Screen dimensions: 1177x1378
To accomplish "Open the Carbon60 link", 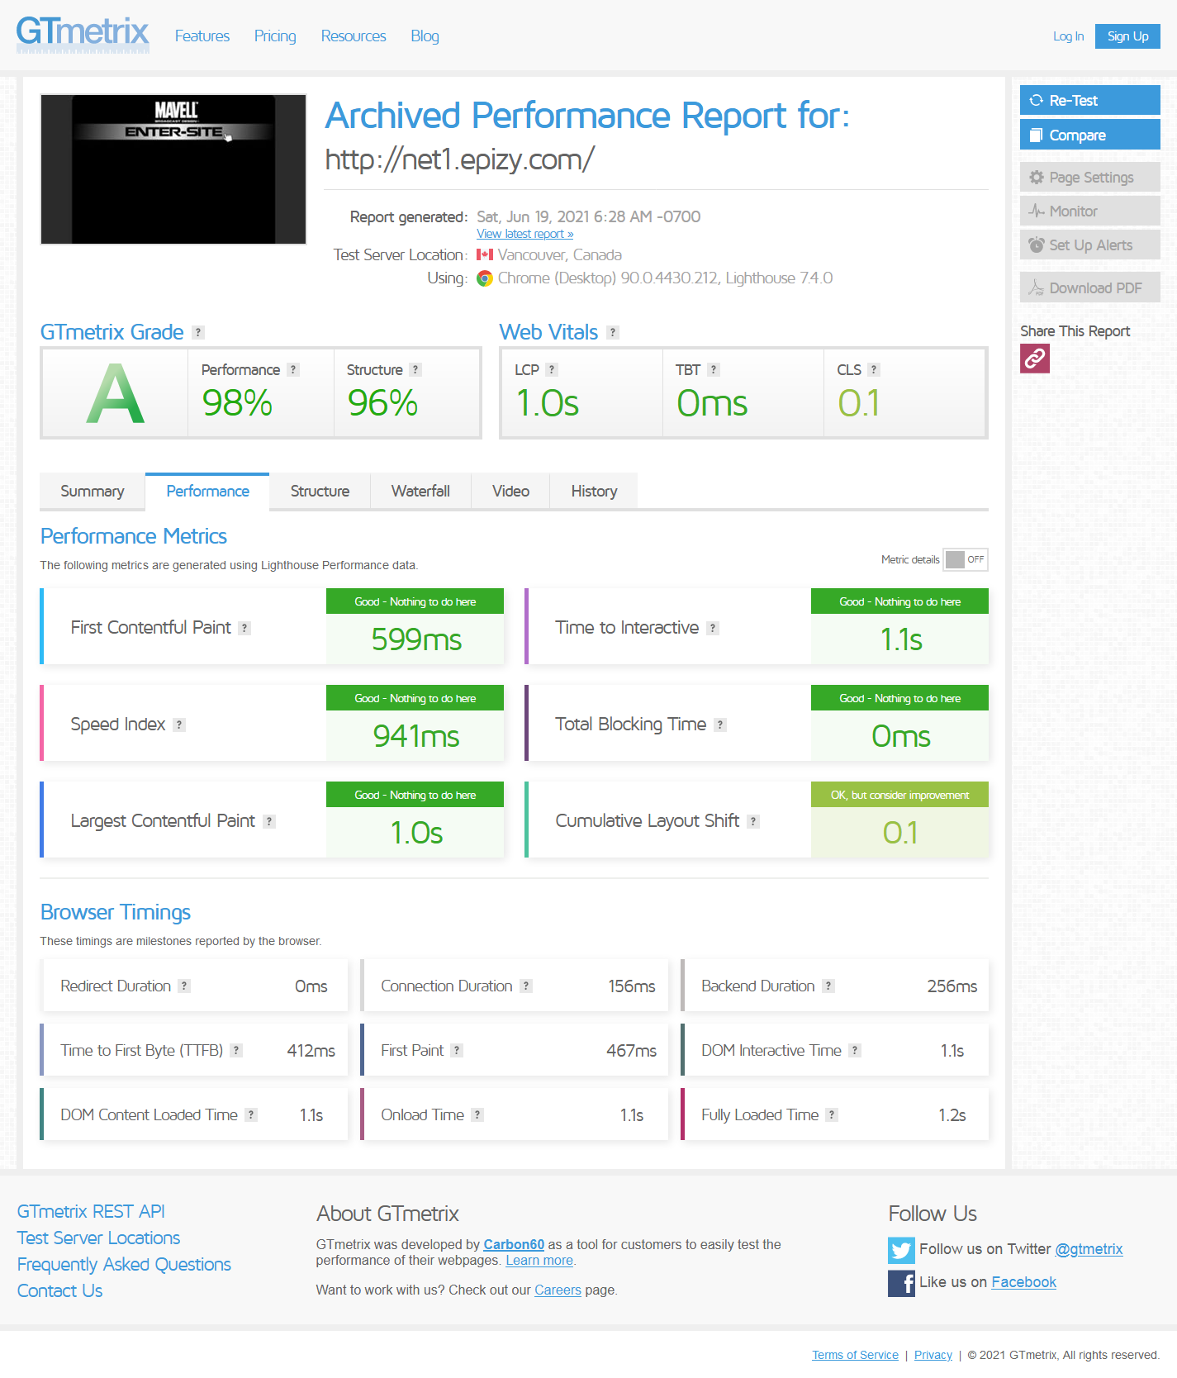I will pos(514,1245).
